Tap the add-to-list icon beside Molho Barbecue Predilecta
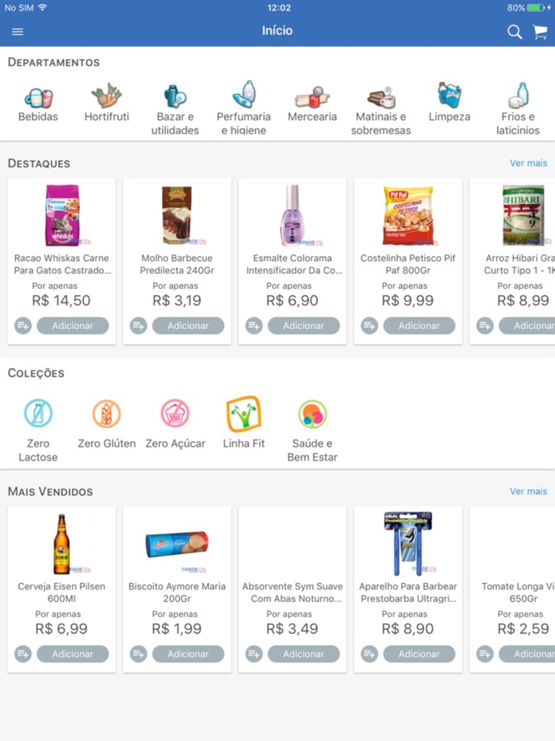The height and width of the screenshot is (741, 555). pyautogui.click(x=138, y=325)
